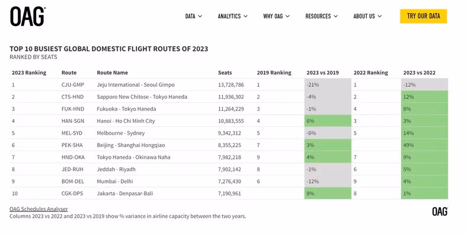Click the seats value 13,728,786

pyautogui.click(x=230, y=85)
